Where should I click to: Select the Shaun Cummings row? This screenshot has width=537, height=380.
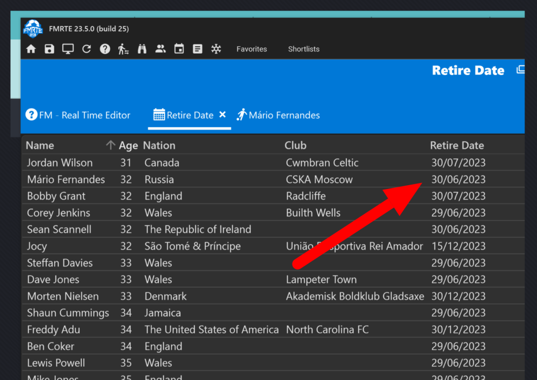(x=273, y=313)
